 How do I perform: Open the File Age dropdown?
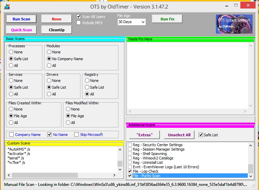[131, 22]
